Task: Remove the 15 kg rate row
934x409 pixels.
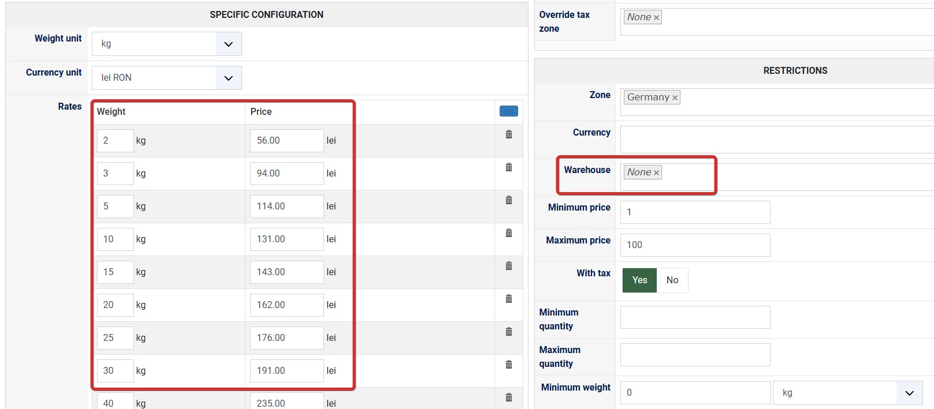Action: click(x=509, y=266)
